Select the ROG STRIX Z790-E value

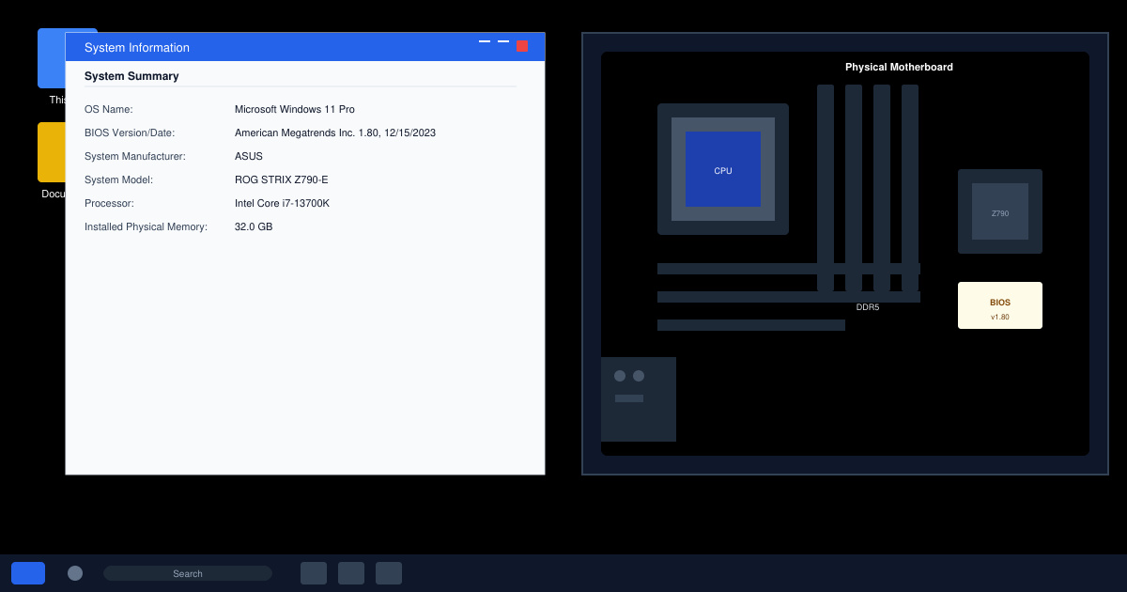click(x=282, y=179)
